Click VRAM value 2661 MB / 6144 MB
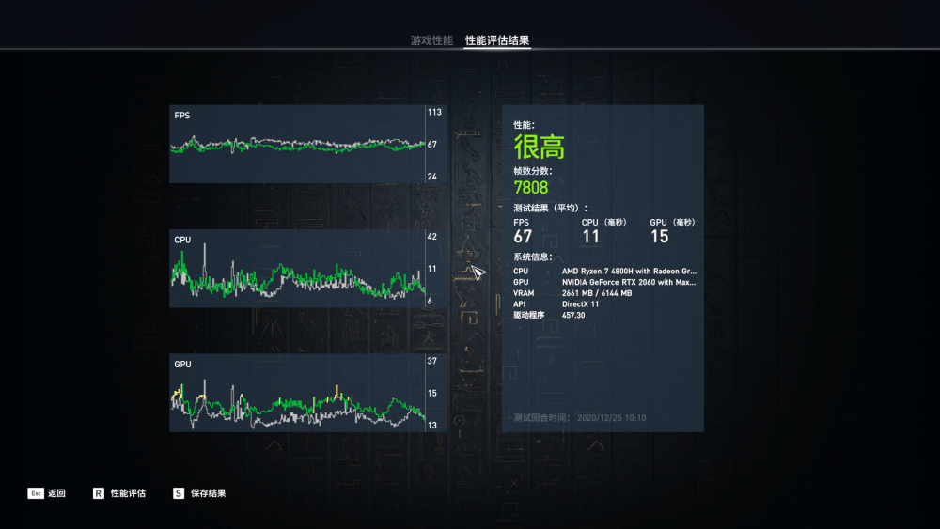The width and height of the screenshot is (940, 529). [597, 293]
